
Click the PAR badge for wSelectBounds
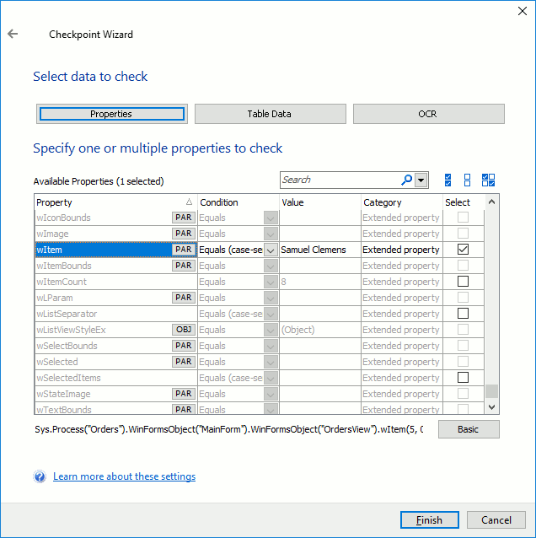[184, 346]
